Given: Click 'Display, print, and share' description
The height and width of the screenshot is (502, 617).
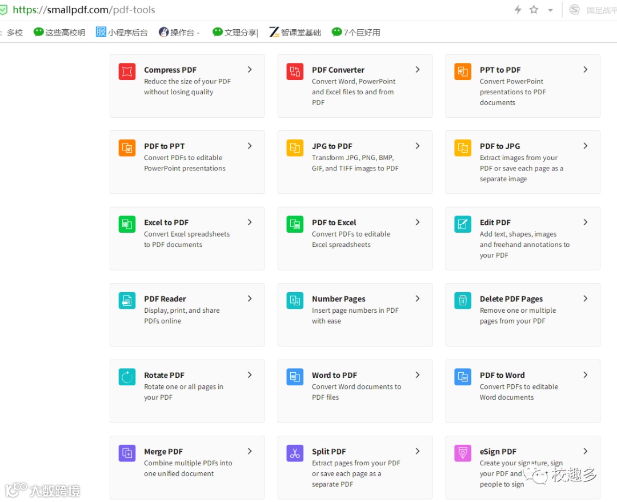Looking at the screenshot, I should click(x=182, y=310).
